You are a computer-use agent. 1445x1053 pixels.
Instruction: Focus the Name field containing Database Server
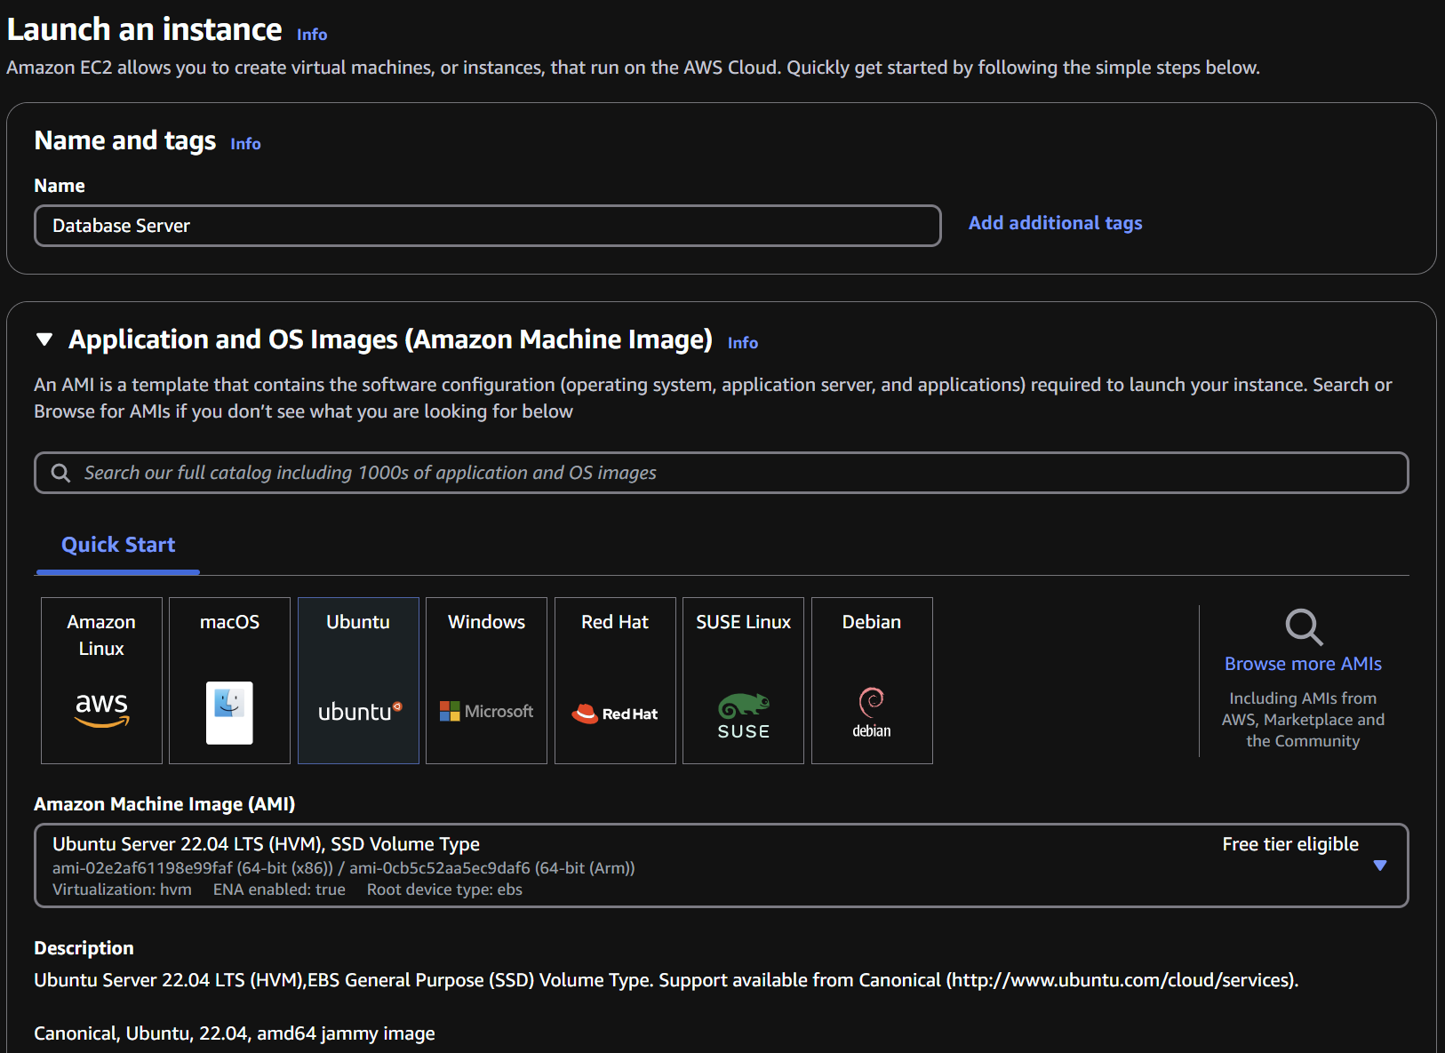pyautogui.click(x=488, y=226)
